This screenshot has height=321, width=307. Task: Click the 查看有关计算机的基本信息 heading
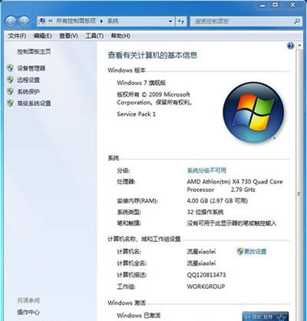(153, 55)
